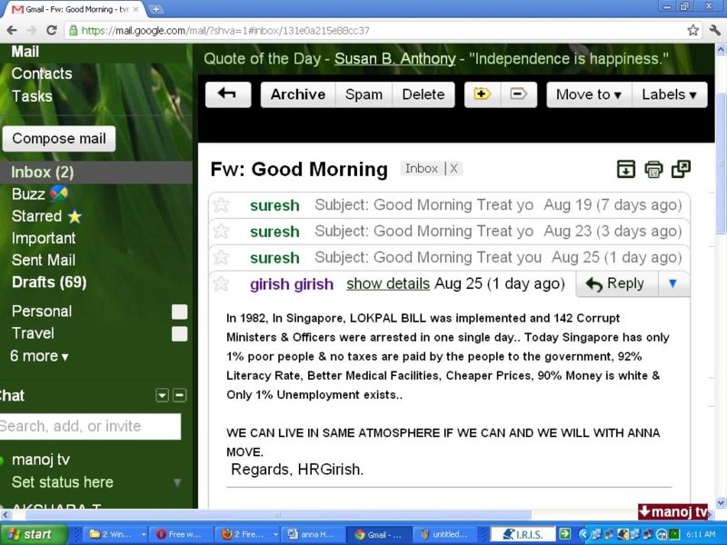727x545 pixels.
Task: Open the Move to dropdown
Action: (589, 94)
